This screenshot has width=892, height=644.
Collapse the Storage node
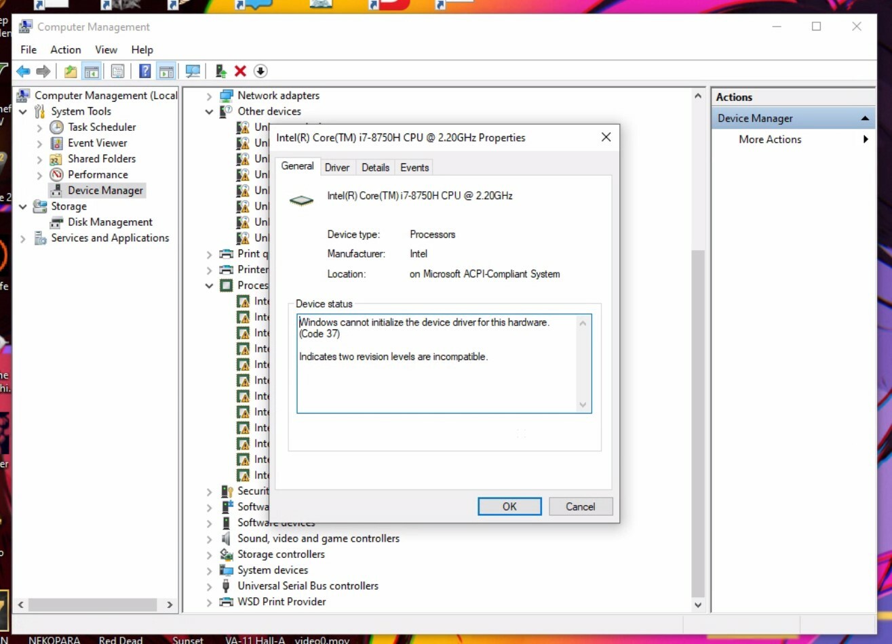coord(23,206)
